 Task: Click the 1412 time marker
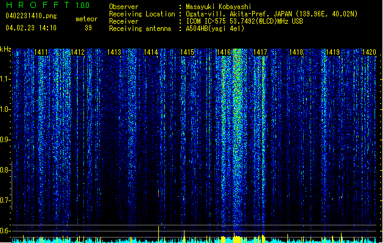(77, 52)
